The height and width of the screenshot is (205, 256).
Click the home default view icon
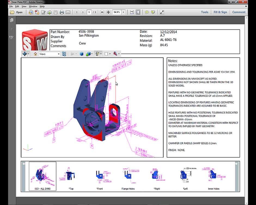[x=35, y=54]
